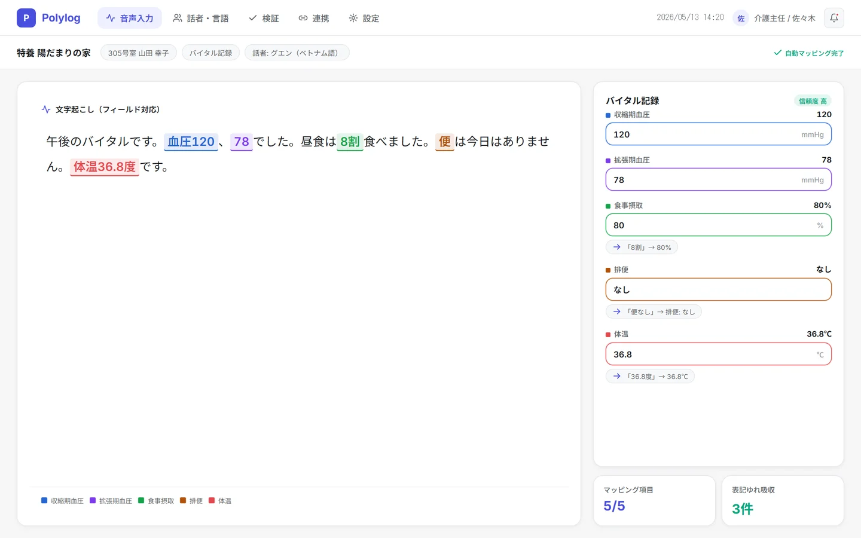Click the 食事摂取 input field
The image size is (861, 538).
pos(719,225)
